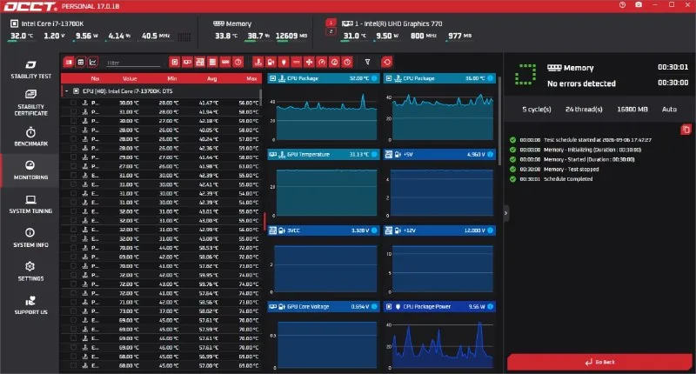Image resolution: width=696 pixels, height=374 pixels.
Task: Click the '16800 MB' test parameter
Action: 632,109
